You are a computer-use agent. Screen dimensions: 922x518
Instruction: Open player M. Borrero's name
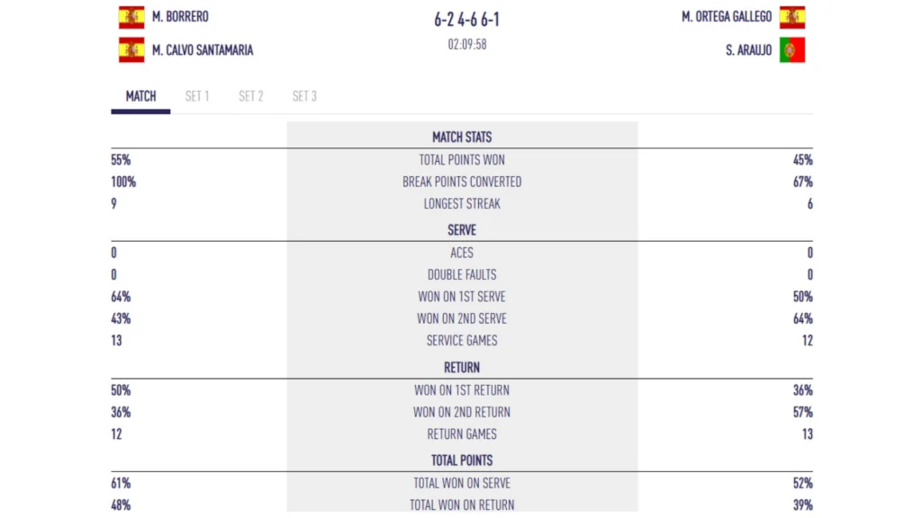click(x=180, y=17)
